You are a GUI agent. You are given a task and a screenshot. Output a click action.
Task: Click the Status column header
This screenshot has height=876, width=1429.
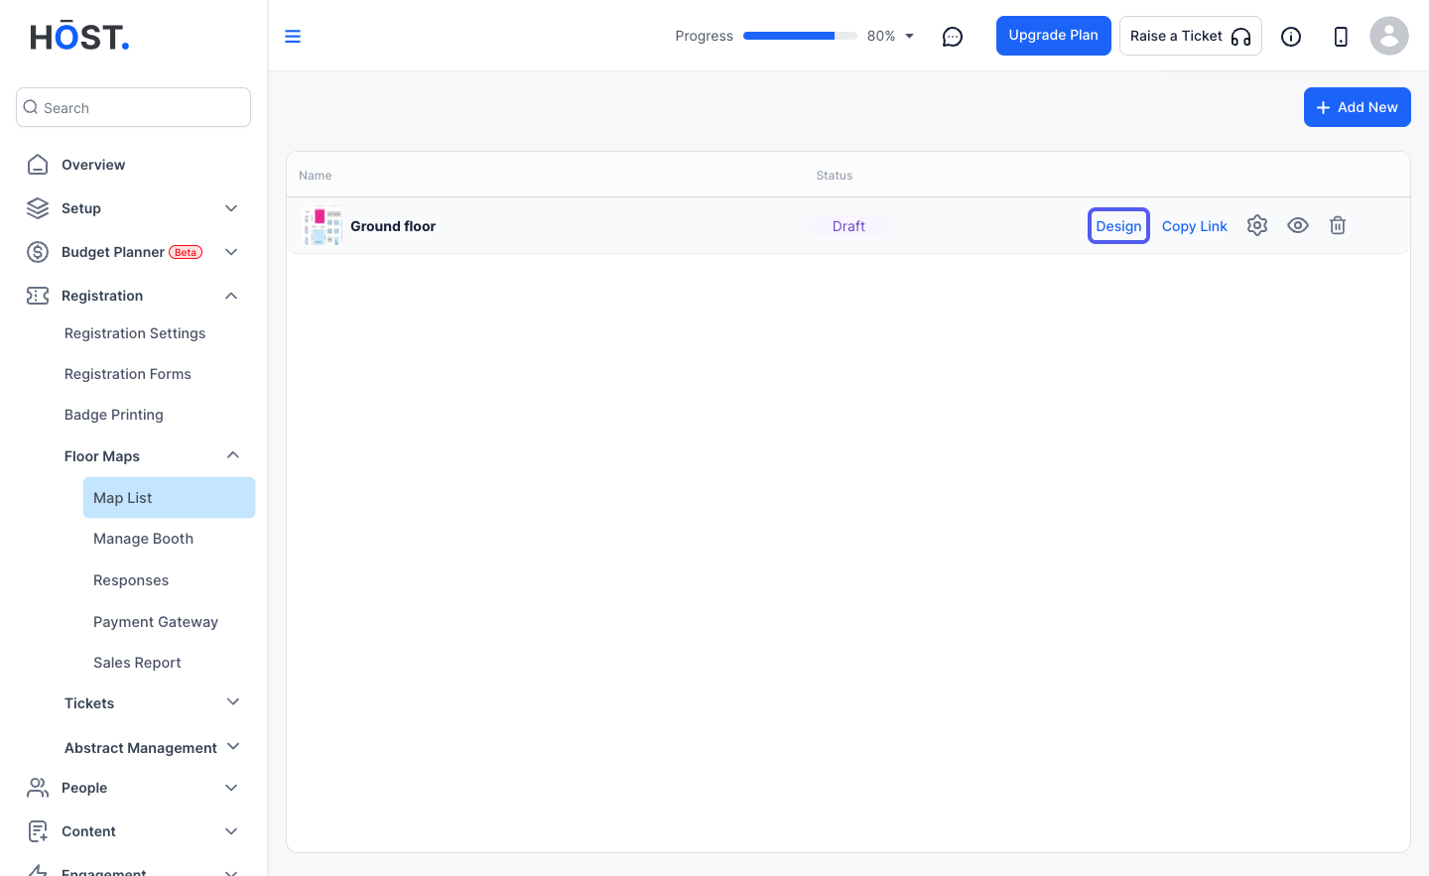(x=835, y=176)
